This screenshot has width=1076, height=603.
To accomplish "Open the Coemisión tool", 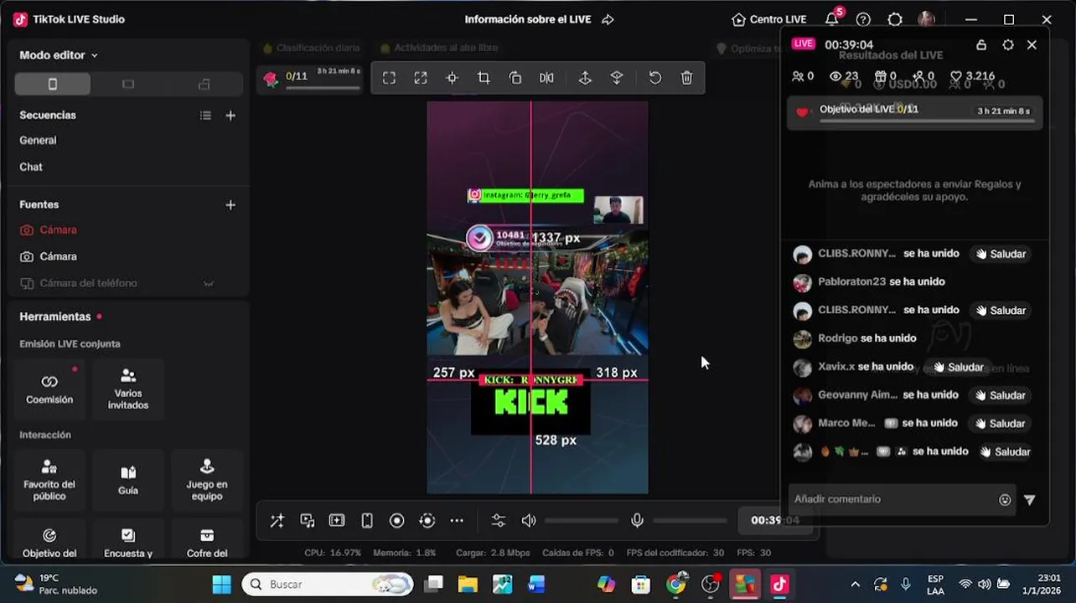I will (49, 390).
